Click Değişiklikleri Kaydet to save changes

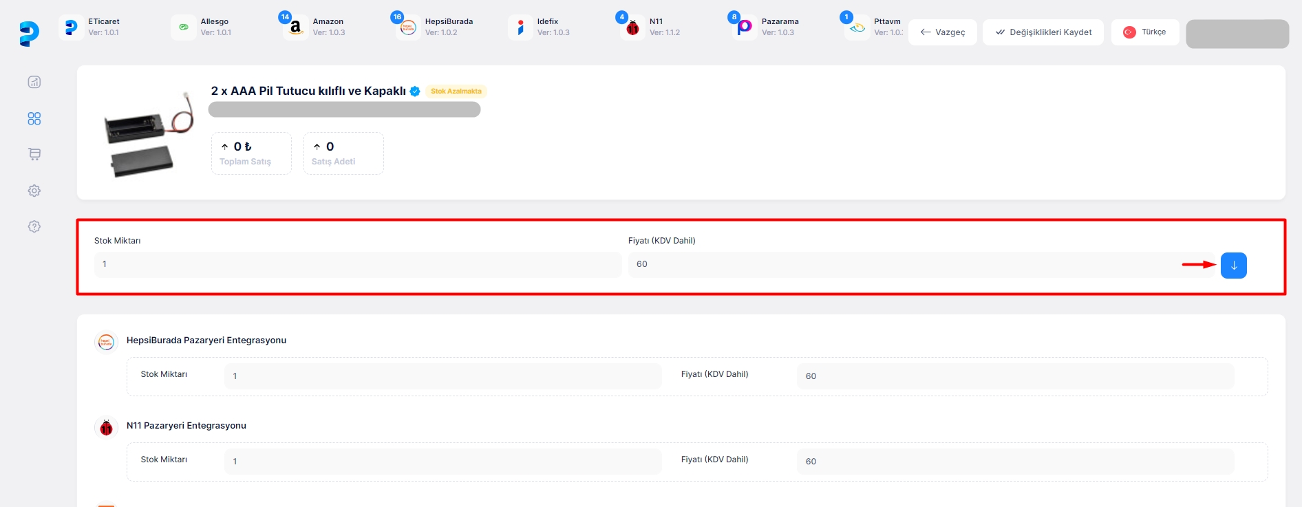pos(1043,32)
